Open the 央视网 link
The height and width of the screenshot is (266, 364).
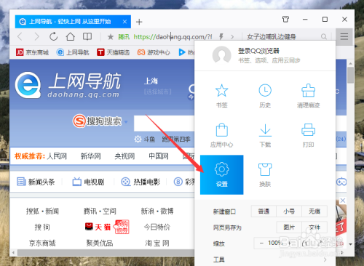point(124,156)
